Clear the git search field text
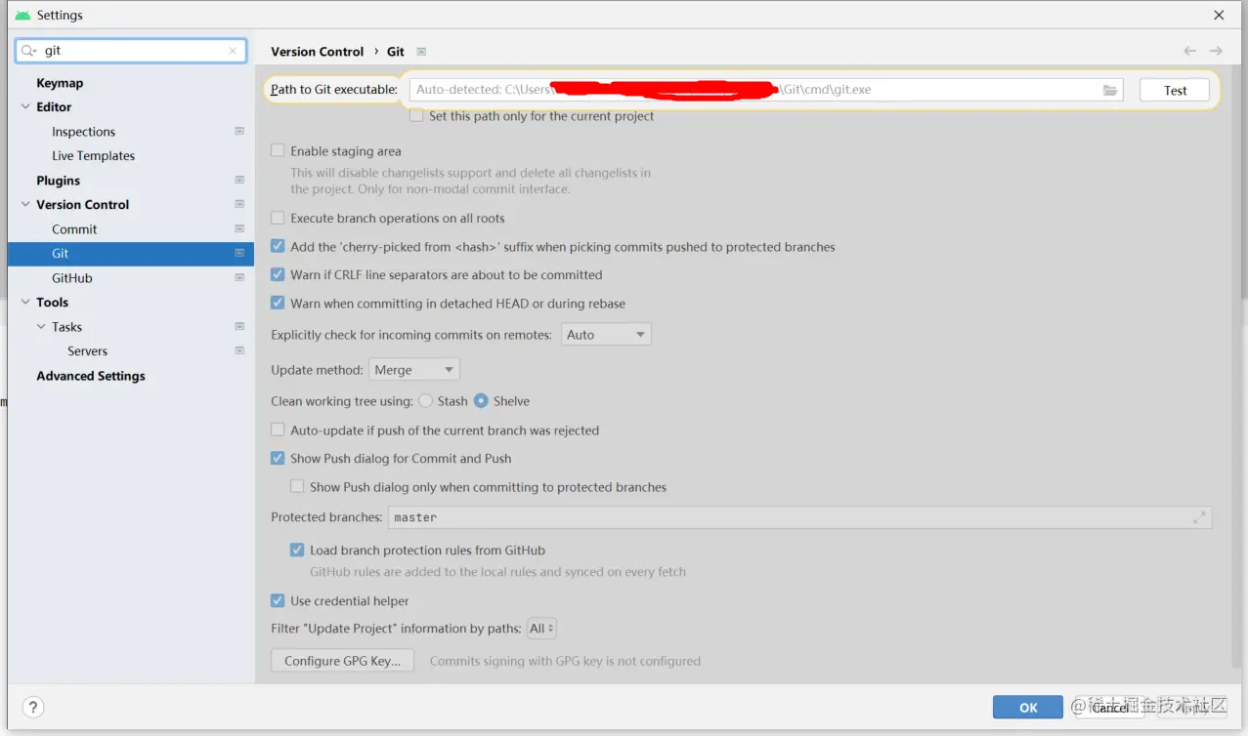 coord(233,51)
